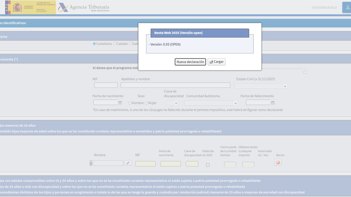Viewport: 351px width, 197px height.
Task: Open the Comunidad Autónoma dropdown
Action: tap(211, 103)
